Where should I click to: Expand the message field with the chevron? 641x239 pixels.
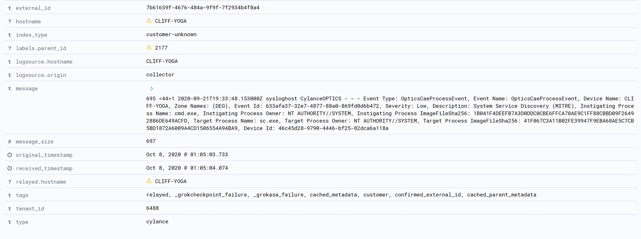[151, 89]
